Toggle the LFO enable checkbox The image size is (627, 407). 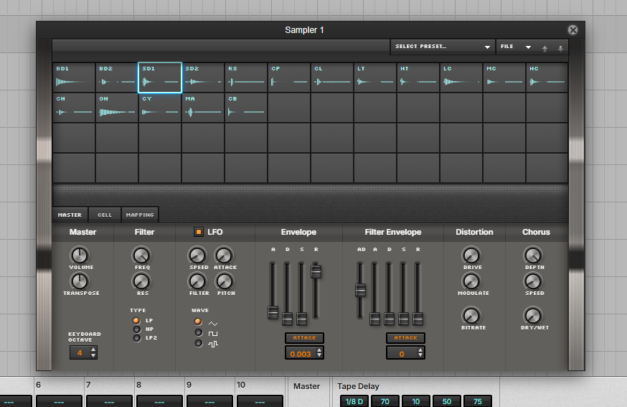[x=199, y=232]
